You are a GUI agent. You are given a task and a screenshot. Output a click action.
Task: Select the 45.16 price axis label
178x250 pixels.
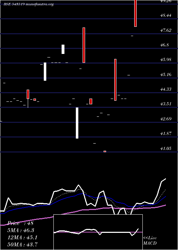166,74
